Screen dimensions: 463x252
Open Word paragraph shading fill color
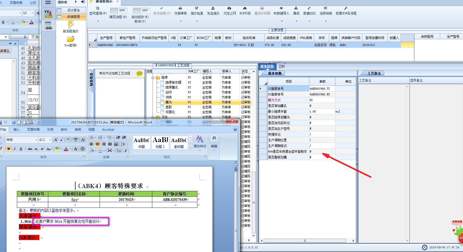(x=92, y=150)
